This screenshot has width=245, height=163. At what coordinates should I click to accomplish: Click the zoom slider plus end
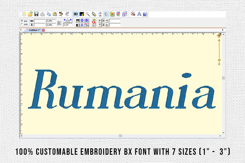click(x=219, y=40)
